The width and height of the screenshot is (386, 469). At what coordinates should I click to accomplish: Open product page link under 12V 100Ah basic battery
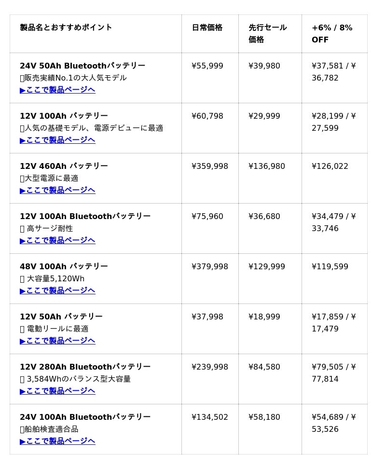57,140
